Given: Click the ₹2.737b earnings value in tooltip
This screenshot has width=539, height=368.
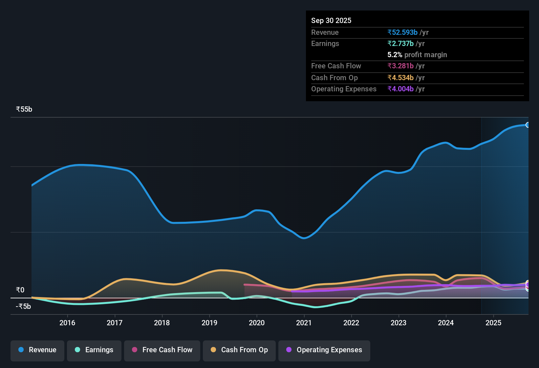Looking at the screenshot, I should coord(400,43).
